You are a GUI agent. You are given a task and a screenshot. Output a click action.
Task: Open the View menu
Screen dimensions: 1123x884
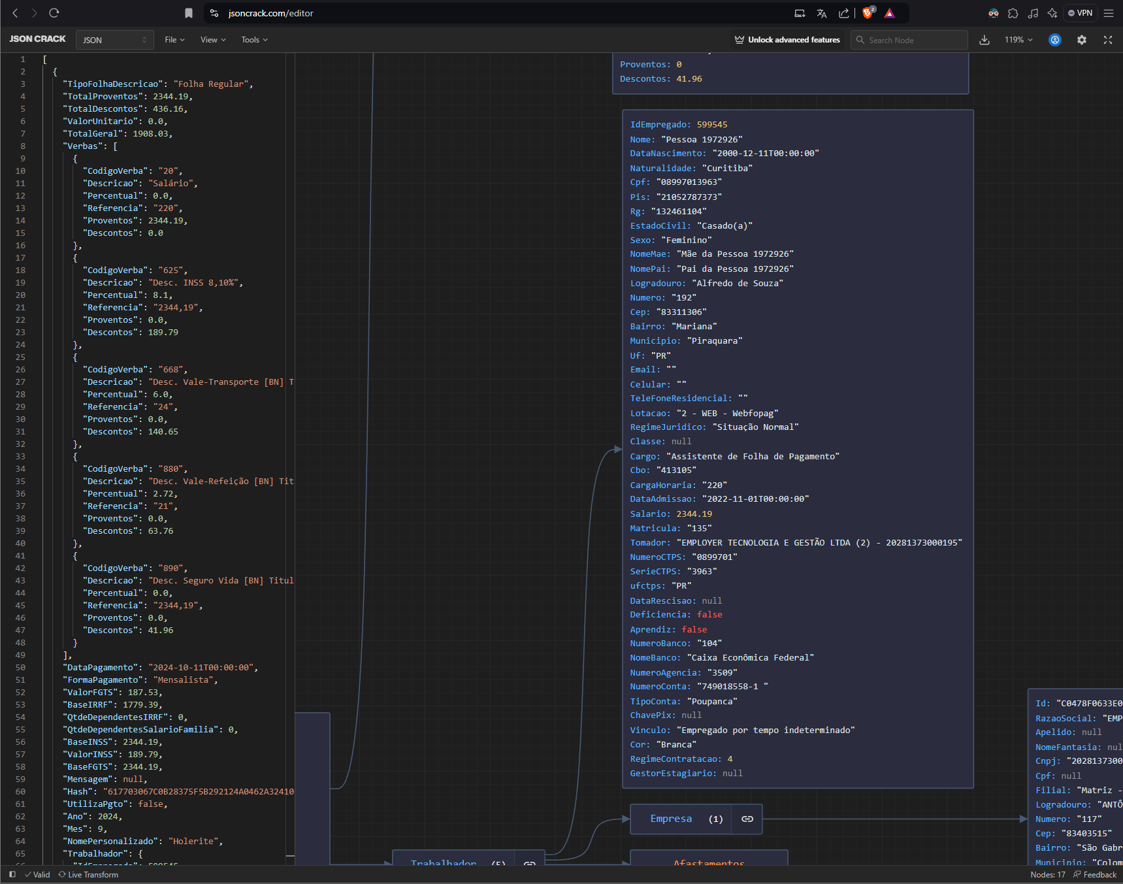click(213, 40)
